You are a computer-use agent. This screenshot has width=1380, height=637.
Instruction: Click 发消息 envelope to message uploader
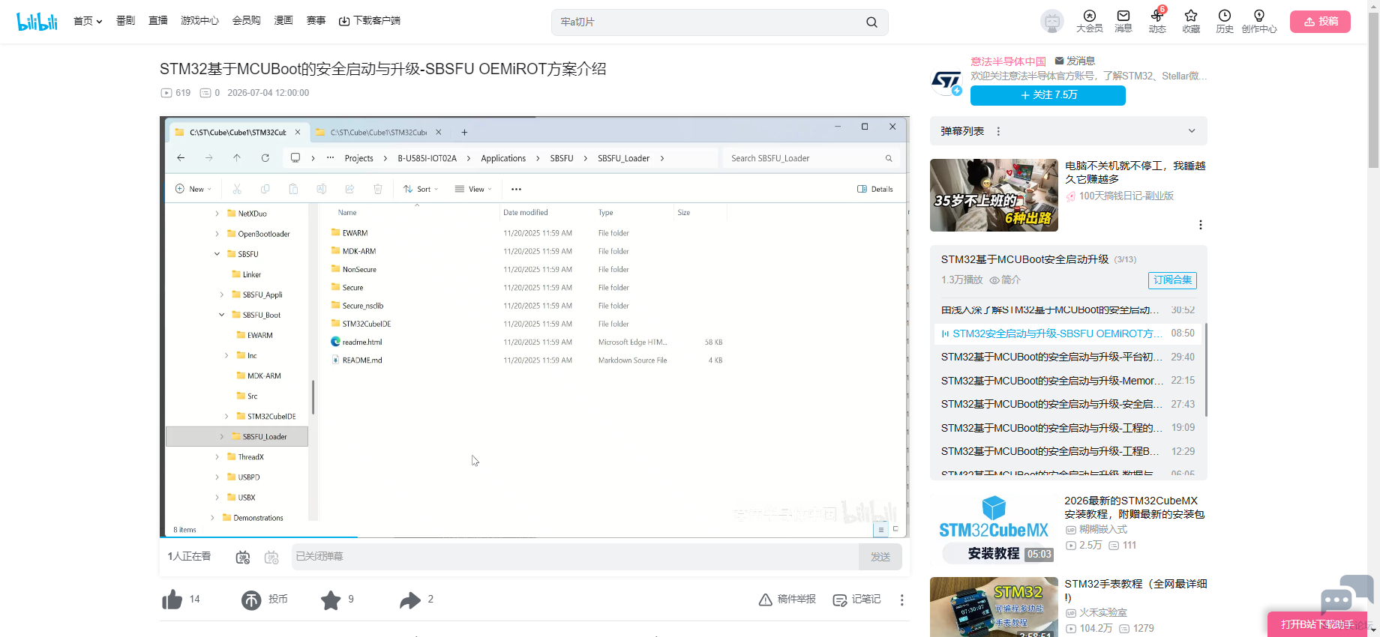point(1074,61)
